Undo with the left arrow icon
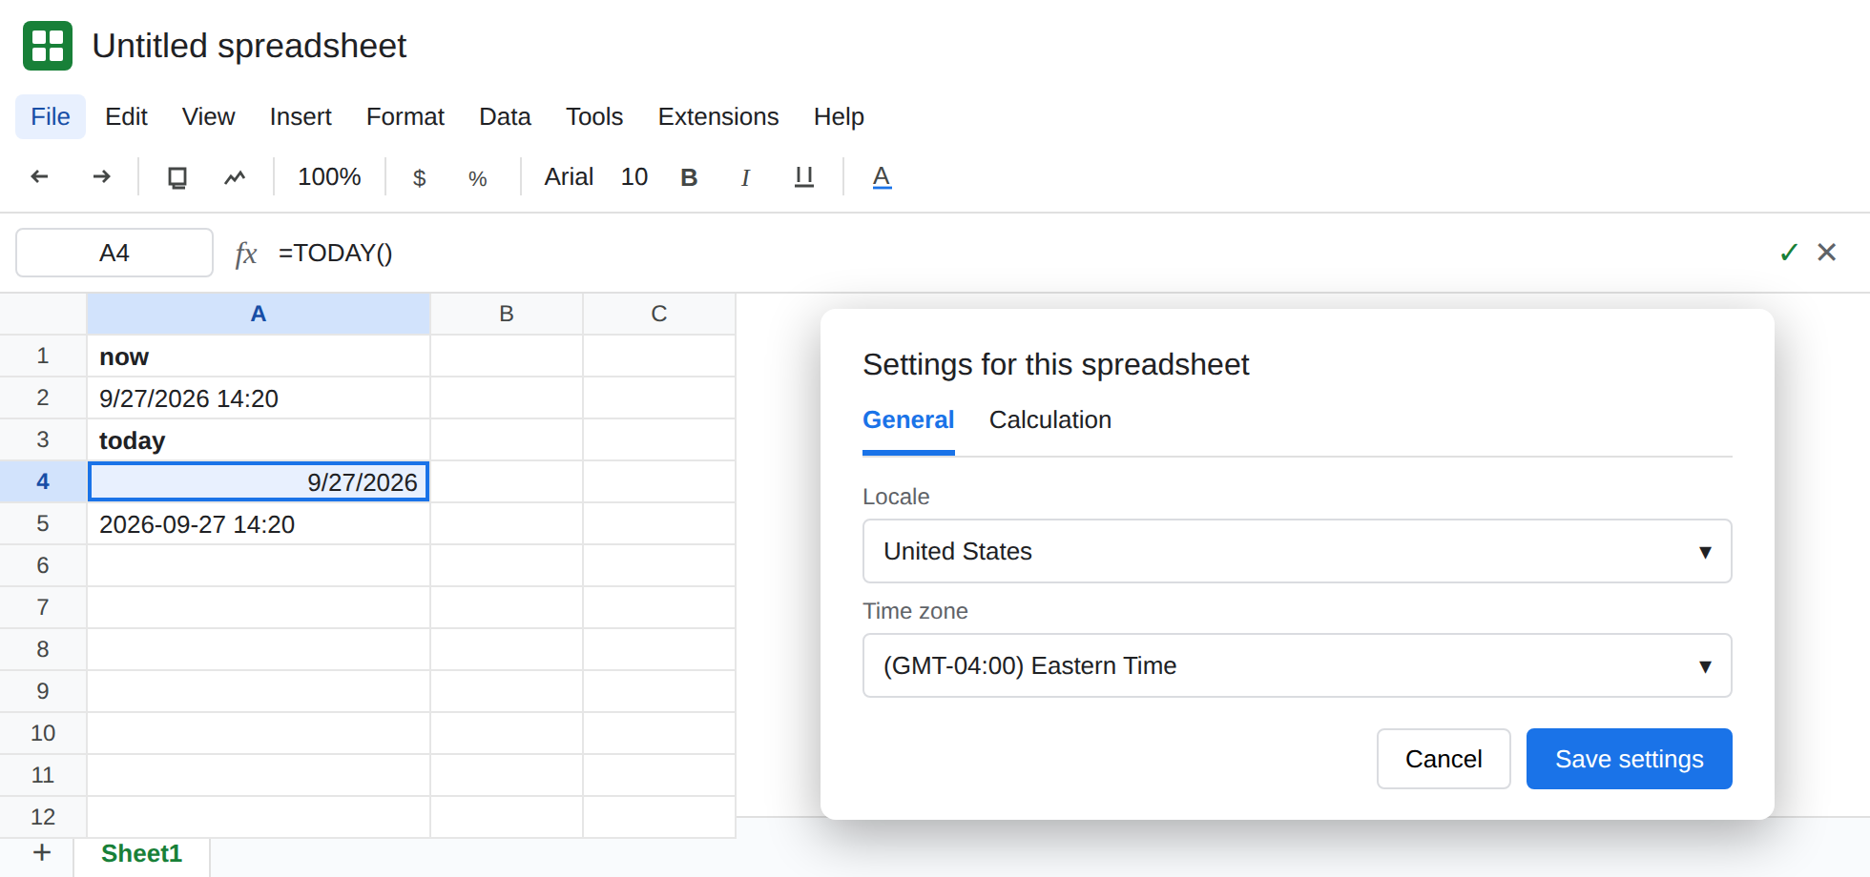Viewport: 1870px width, 877px height. pyautogui.click(x=39, y=176)
